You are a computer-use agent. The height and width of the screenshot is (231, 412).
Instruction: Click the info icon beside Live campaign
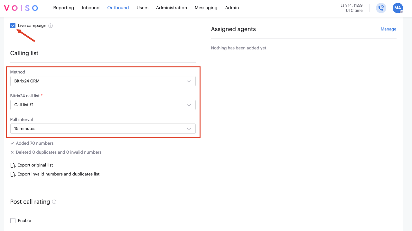[x=50, y=26]
